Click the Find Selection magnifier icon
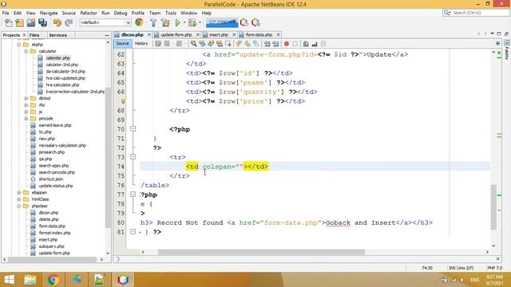Viewport: 511px width, 287px height. pyautogui.click(x=193, y=44)
